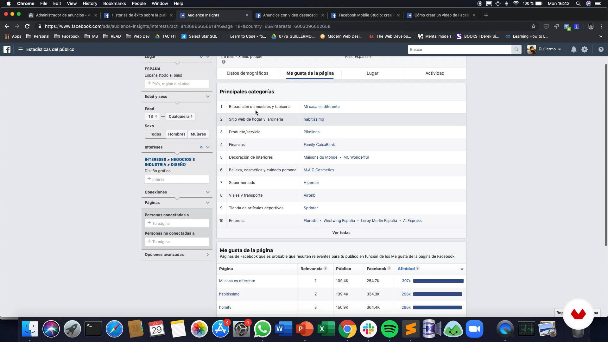Switch to the Actividad tab
Screen dimensions: 608x342
pyautogui.click(x=435, y=73)
